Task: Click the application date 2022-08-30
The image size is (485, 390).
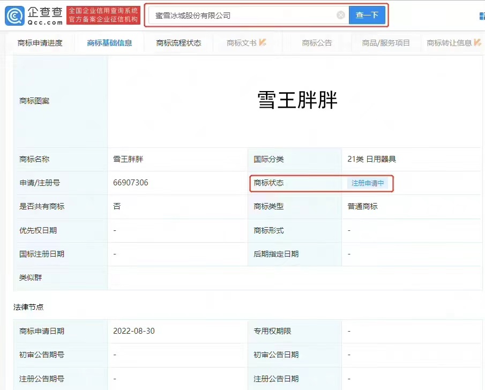Action: [x=134, y=331]
